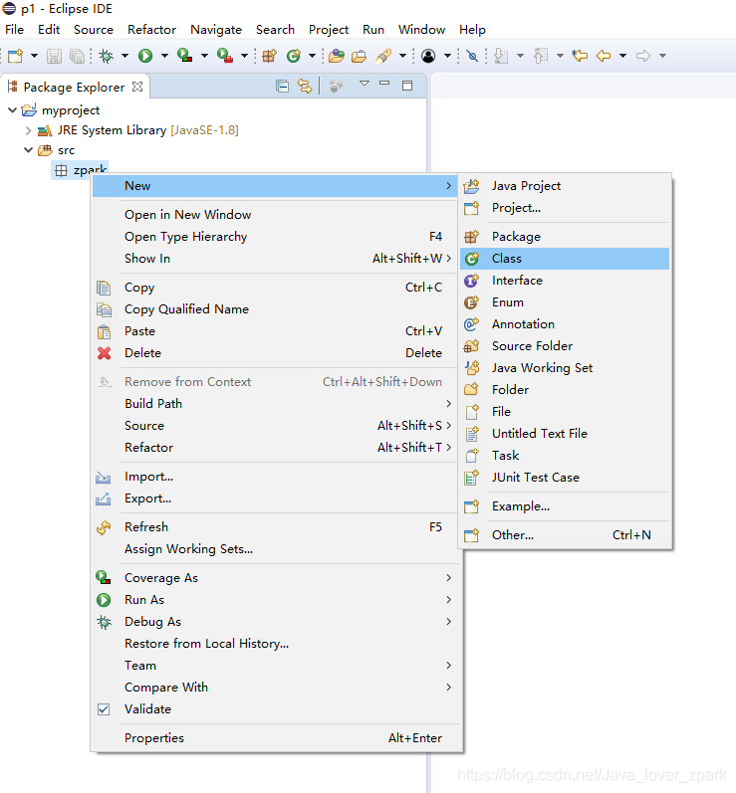The height and width of the screenshot is (793, 736).
Task: Choose Package in the New submenu
Action: [x=565, y=237]
